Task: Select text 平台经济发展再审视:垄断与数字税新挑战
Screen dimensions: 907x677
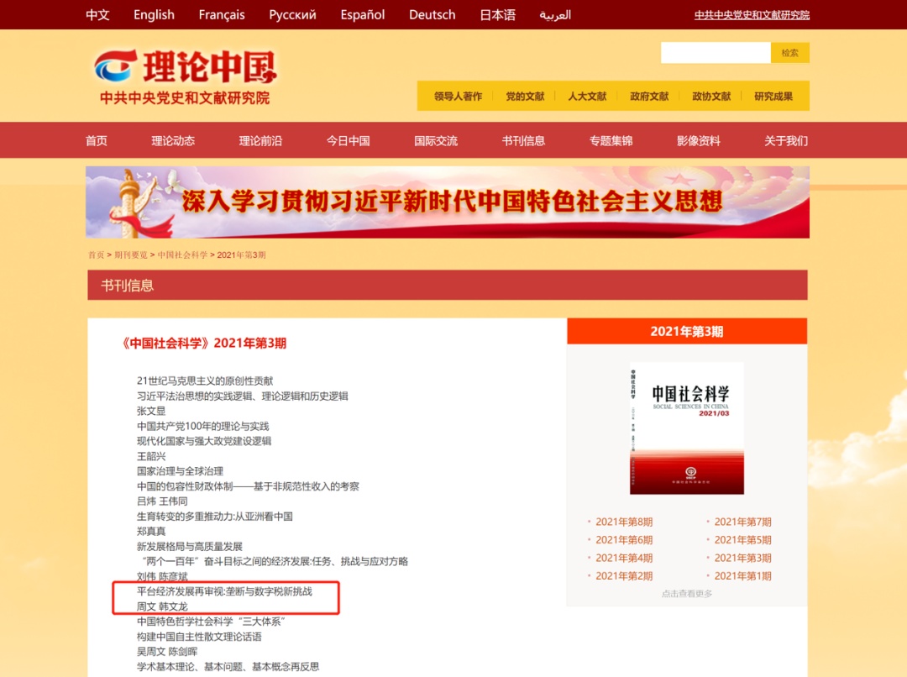Action: tap(224, 591)
